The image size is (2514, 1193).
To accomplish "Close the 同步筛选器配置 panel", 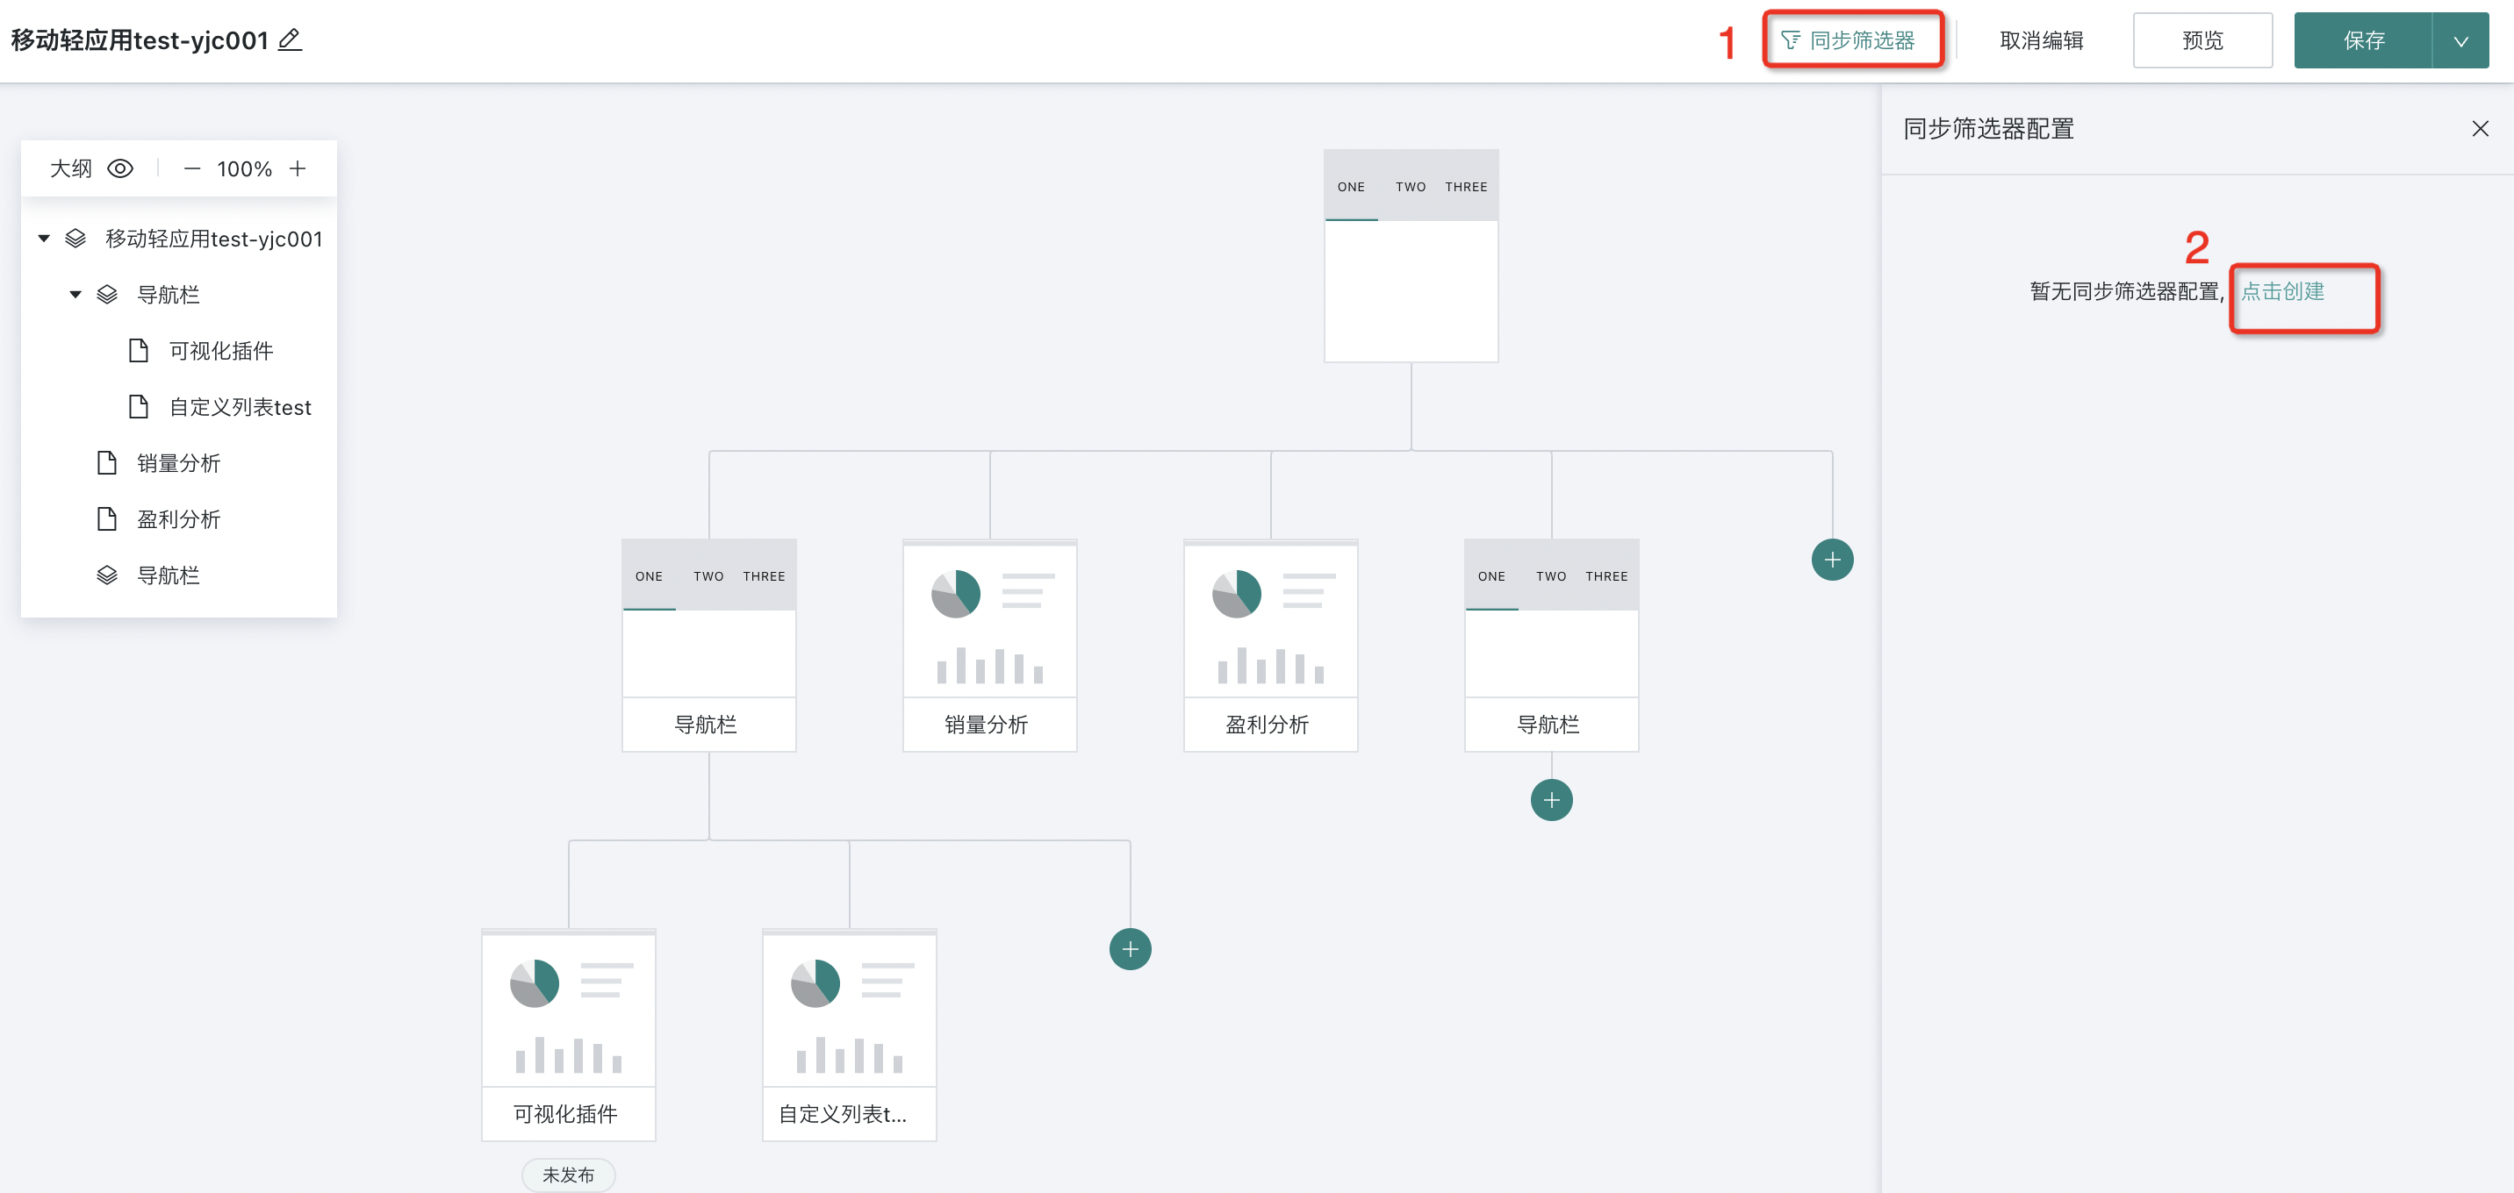I will [x=2480, y=129].
